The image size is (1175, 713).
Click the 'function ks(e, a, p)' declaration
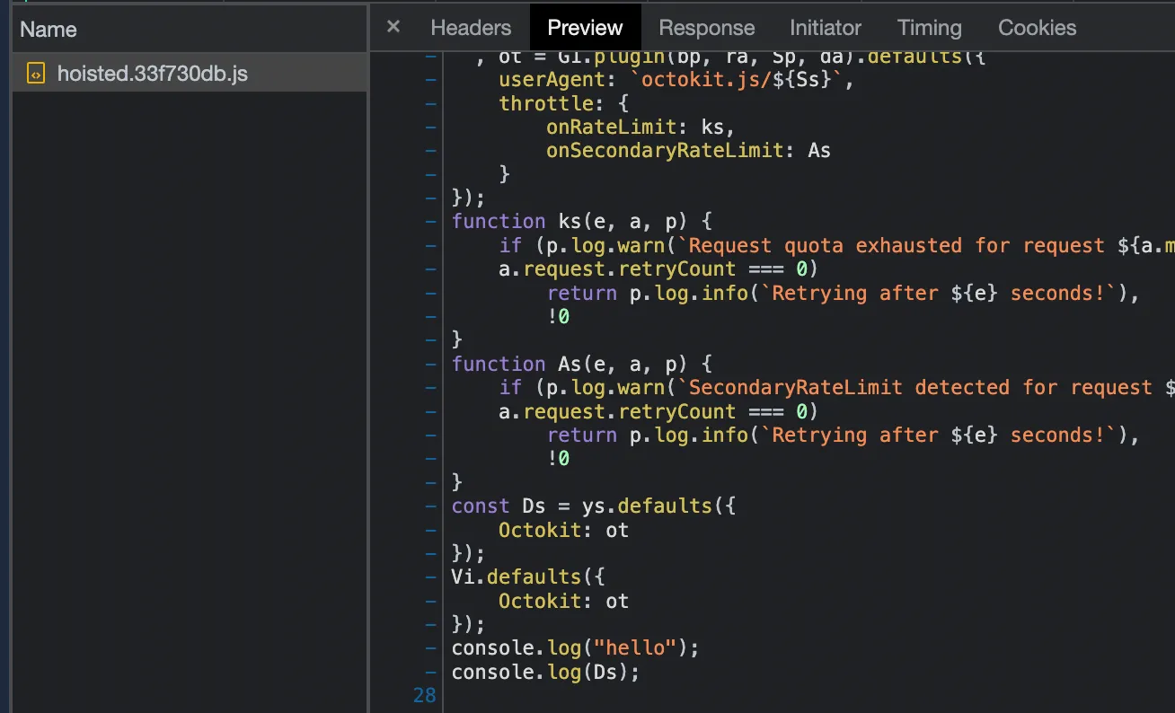coord(581,221)
